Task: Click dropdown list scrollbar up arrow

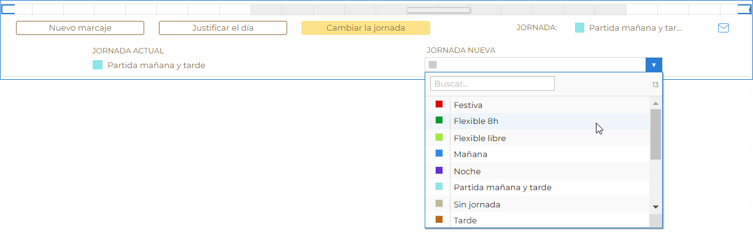Action: pyautogui.click(x=655, y=103)
